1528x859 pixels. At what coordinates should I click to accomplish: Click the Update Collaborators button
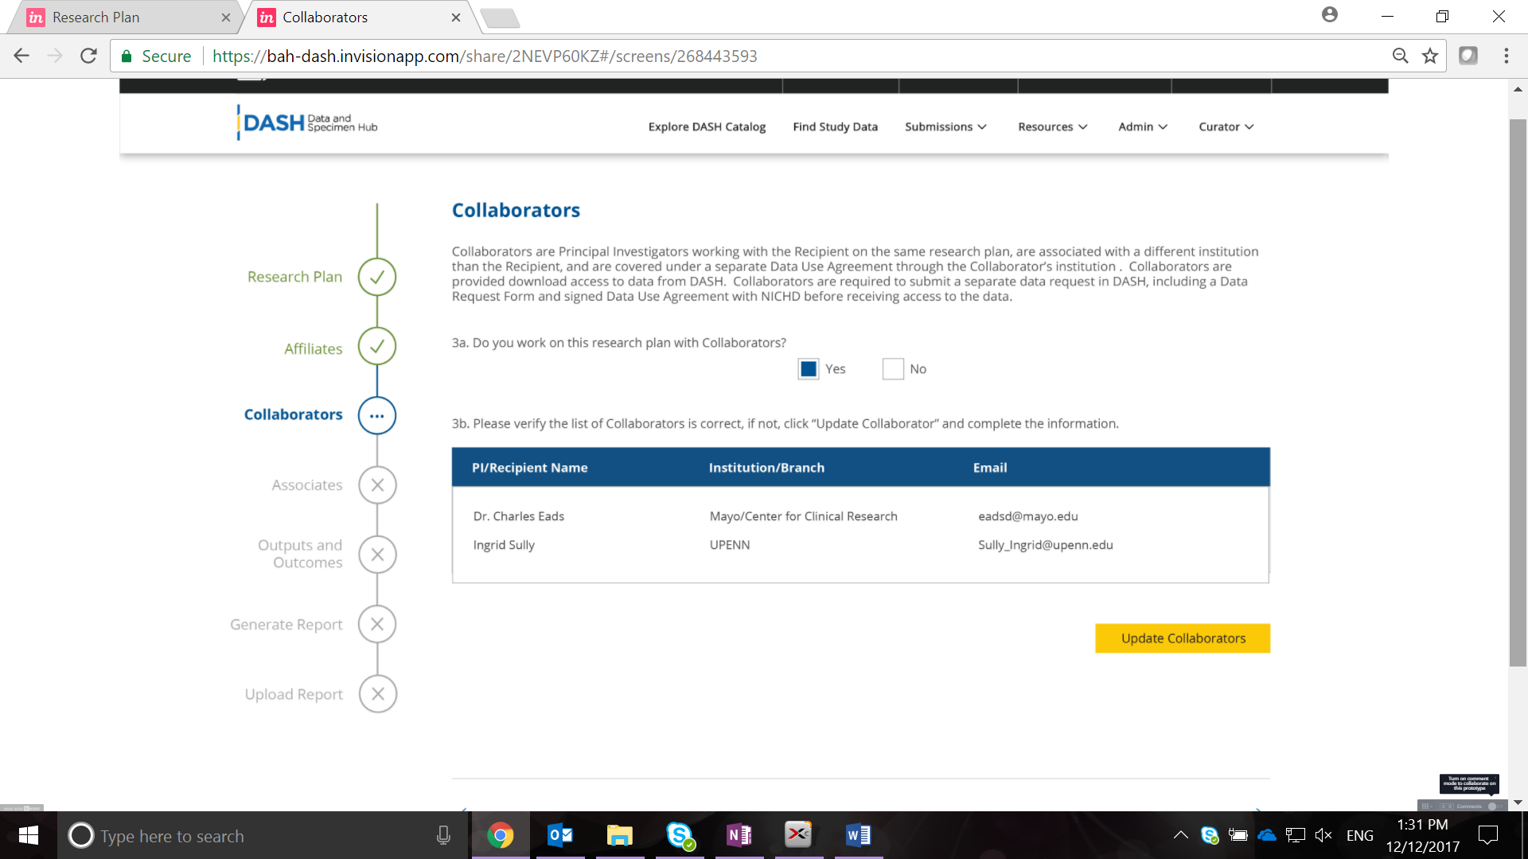point(1183,638)
